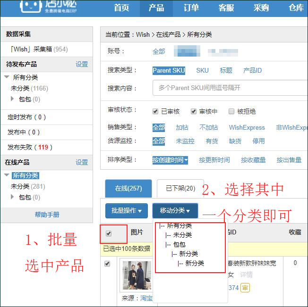Open 批量操作 dropdown

[127, 211]
